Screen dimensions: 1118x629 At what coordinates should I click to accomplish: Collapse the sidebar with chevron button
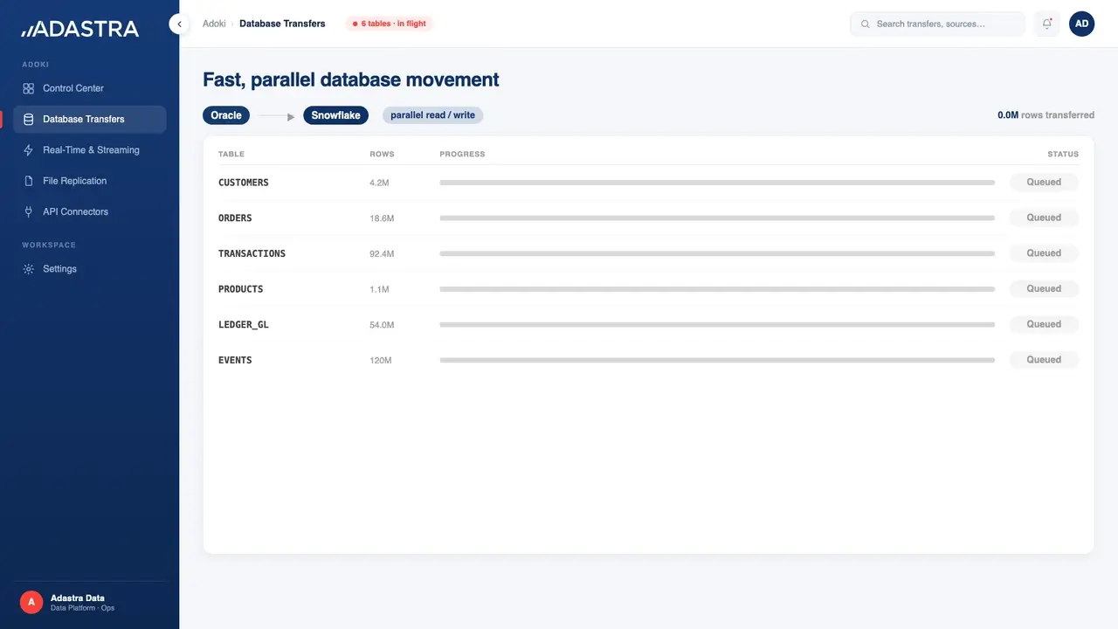[x=179, y=24]
